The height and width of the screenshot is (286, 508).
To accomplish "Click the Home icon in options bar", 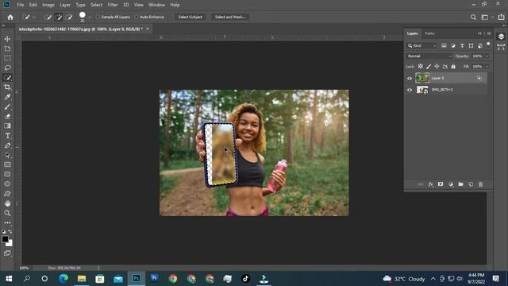I will point(10,17).
